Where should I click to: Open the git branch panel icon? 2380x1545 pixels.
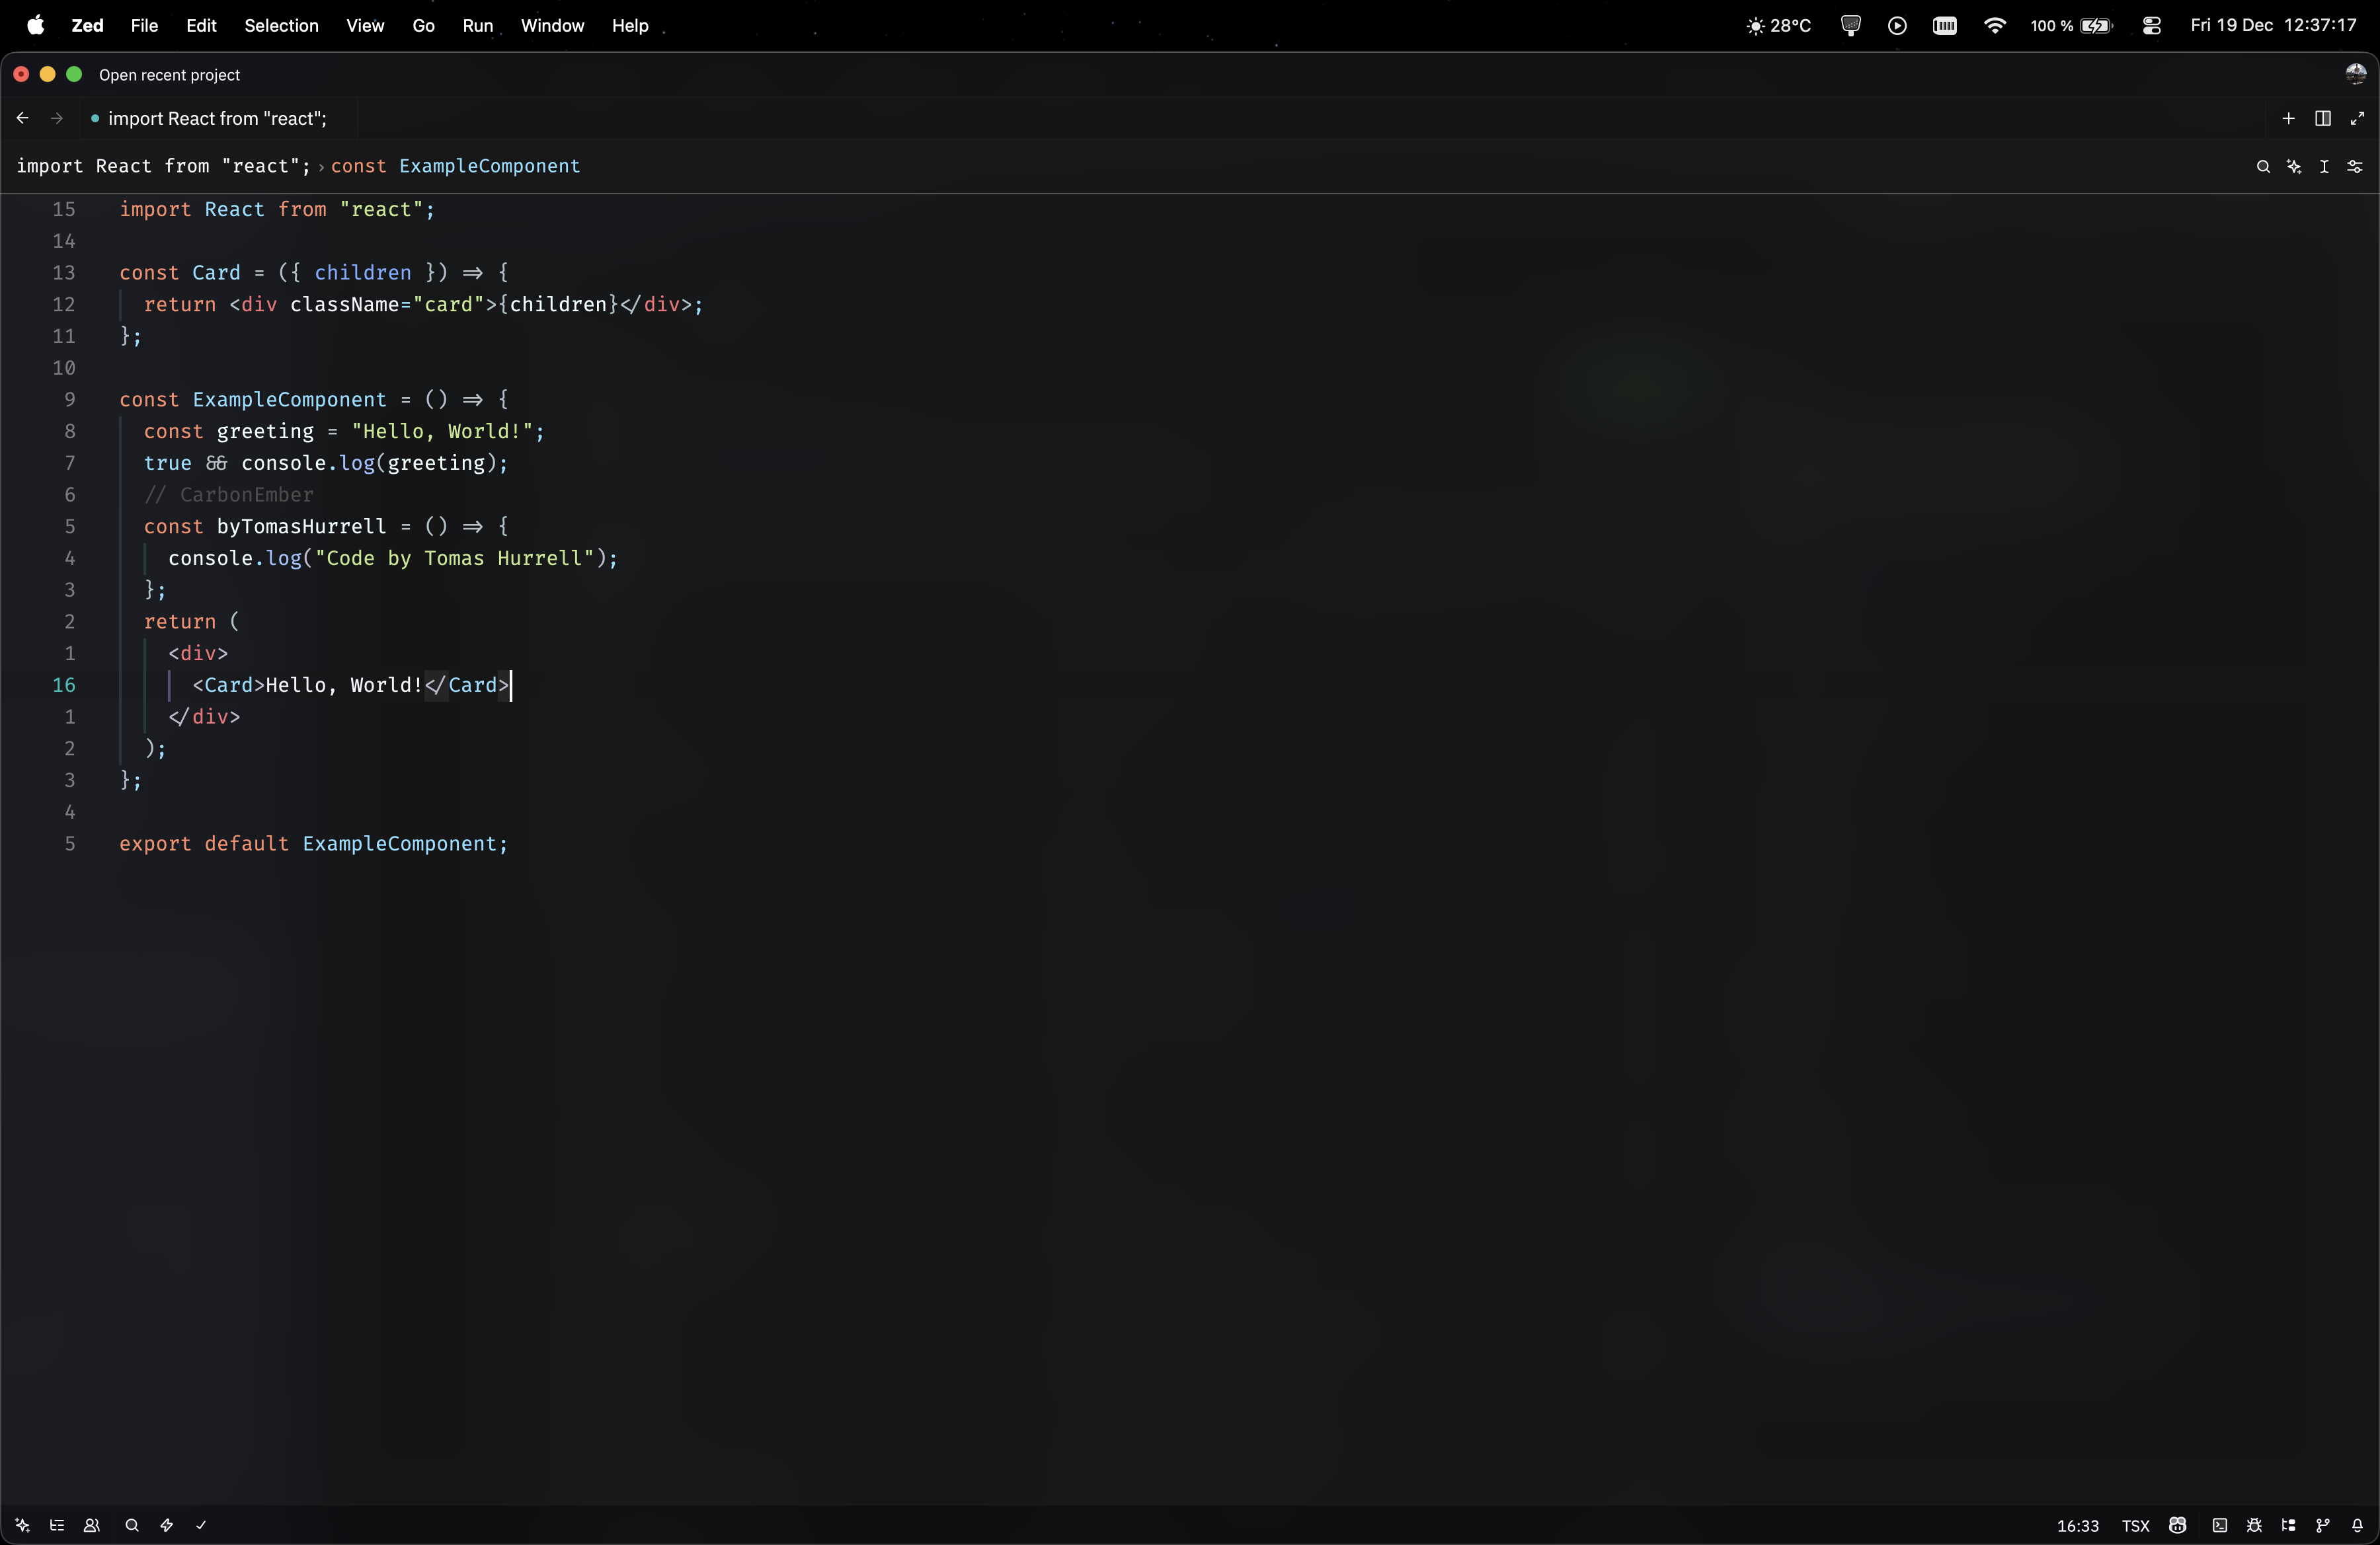click(x=2322, y=1525)
